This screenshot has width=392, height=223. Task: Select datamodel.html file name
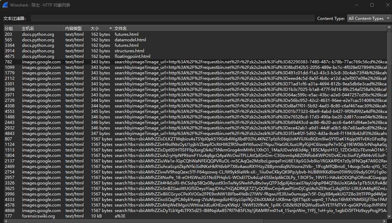coord(130,40)
